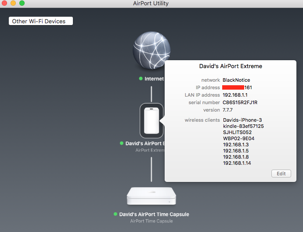
Task: Click the Internet label under the globe
Action: pyautogui.click(x=154, y=79)
